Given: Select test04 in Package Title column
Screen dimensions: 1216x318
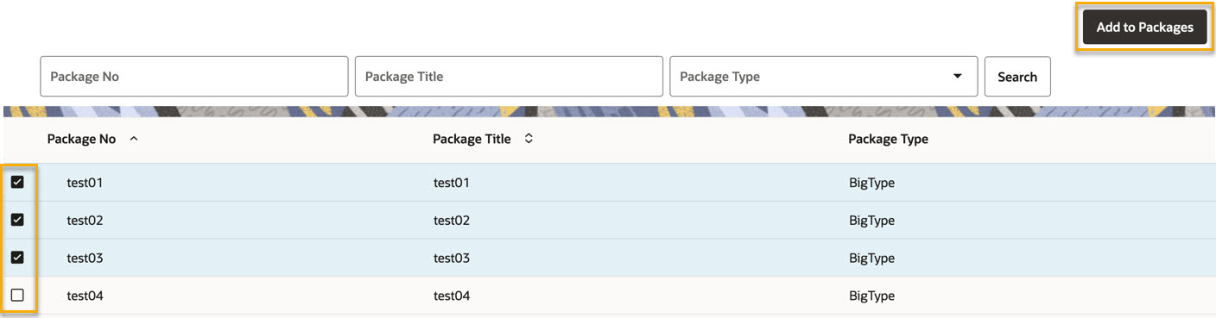Looking at the screenshot, I should (452, 296).
